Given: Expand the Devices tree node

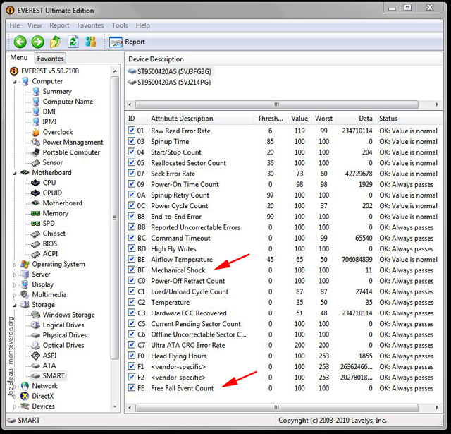Looking at the screenshot, I should pyautogui.click(x=15, y=407).
